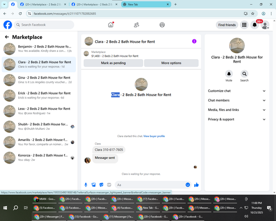Click More options button
Screen dimensions: 276x221
point(171,63)
